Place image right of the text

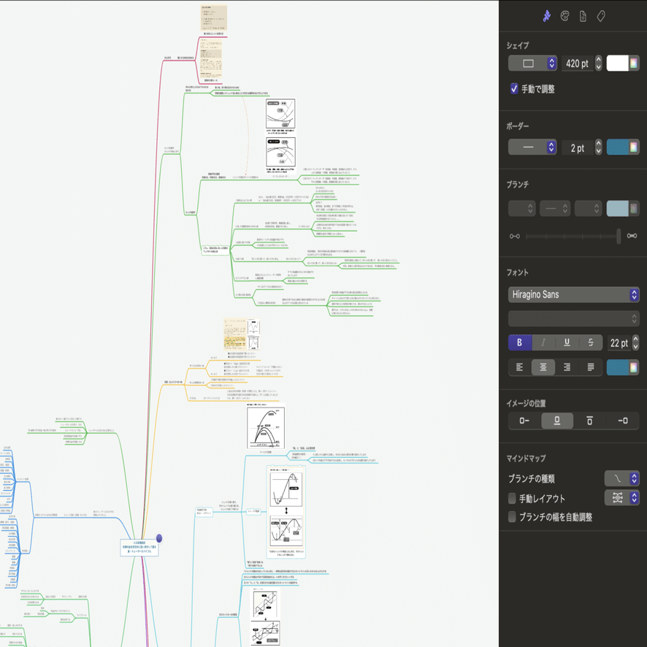pos(623,421)
